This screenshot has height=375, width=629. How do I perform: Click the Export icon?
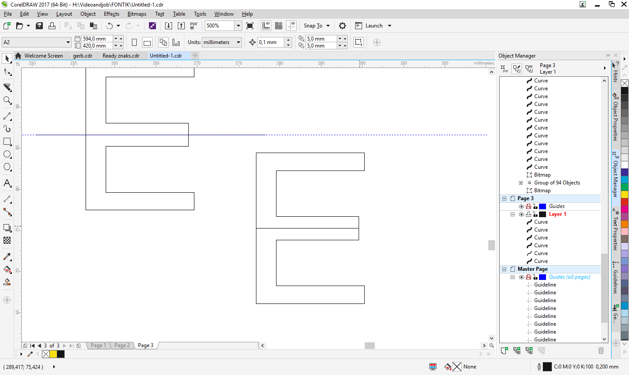click(181, 26)
